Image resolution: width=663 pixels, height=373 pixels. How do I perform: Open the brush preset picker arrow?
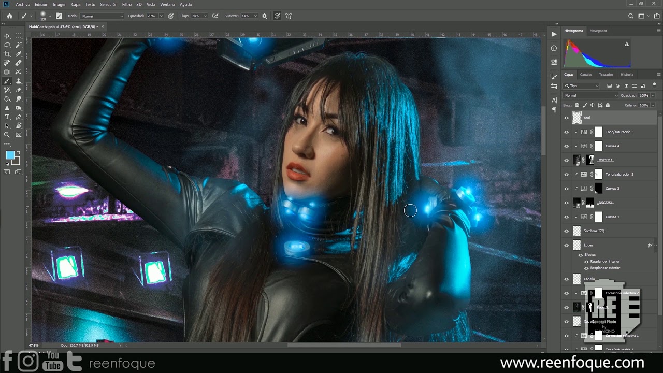(x=50, y=16)
